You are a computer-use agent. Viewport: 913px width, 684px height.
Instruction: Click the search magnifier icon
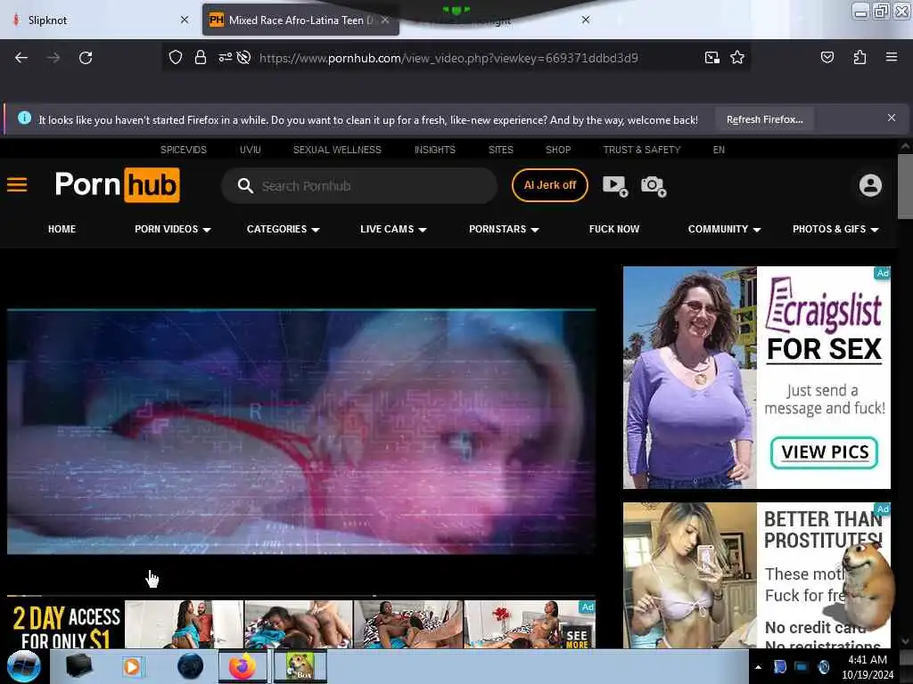[x=245, y=186]
